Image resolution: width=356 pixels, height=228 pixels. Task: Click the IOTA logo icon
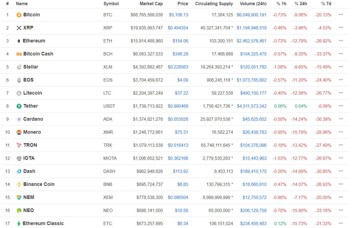pyautogui.click(x=19, y=158)
